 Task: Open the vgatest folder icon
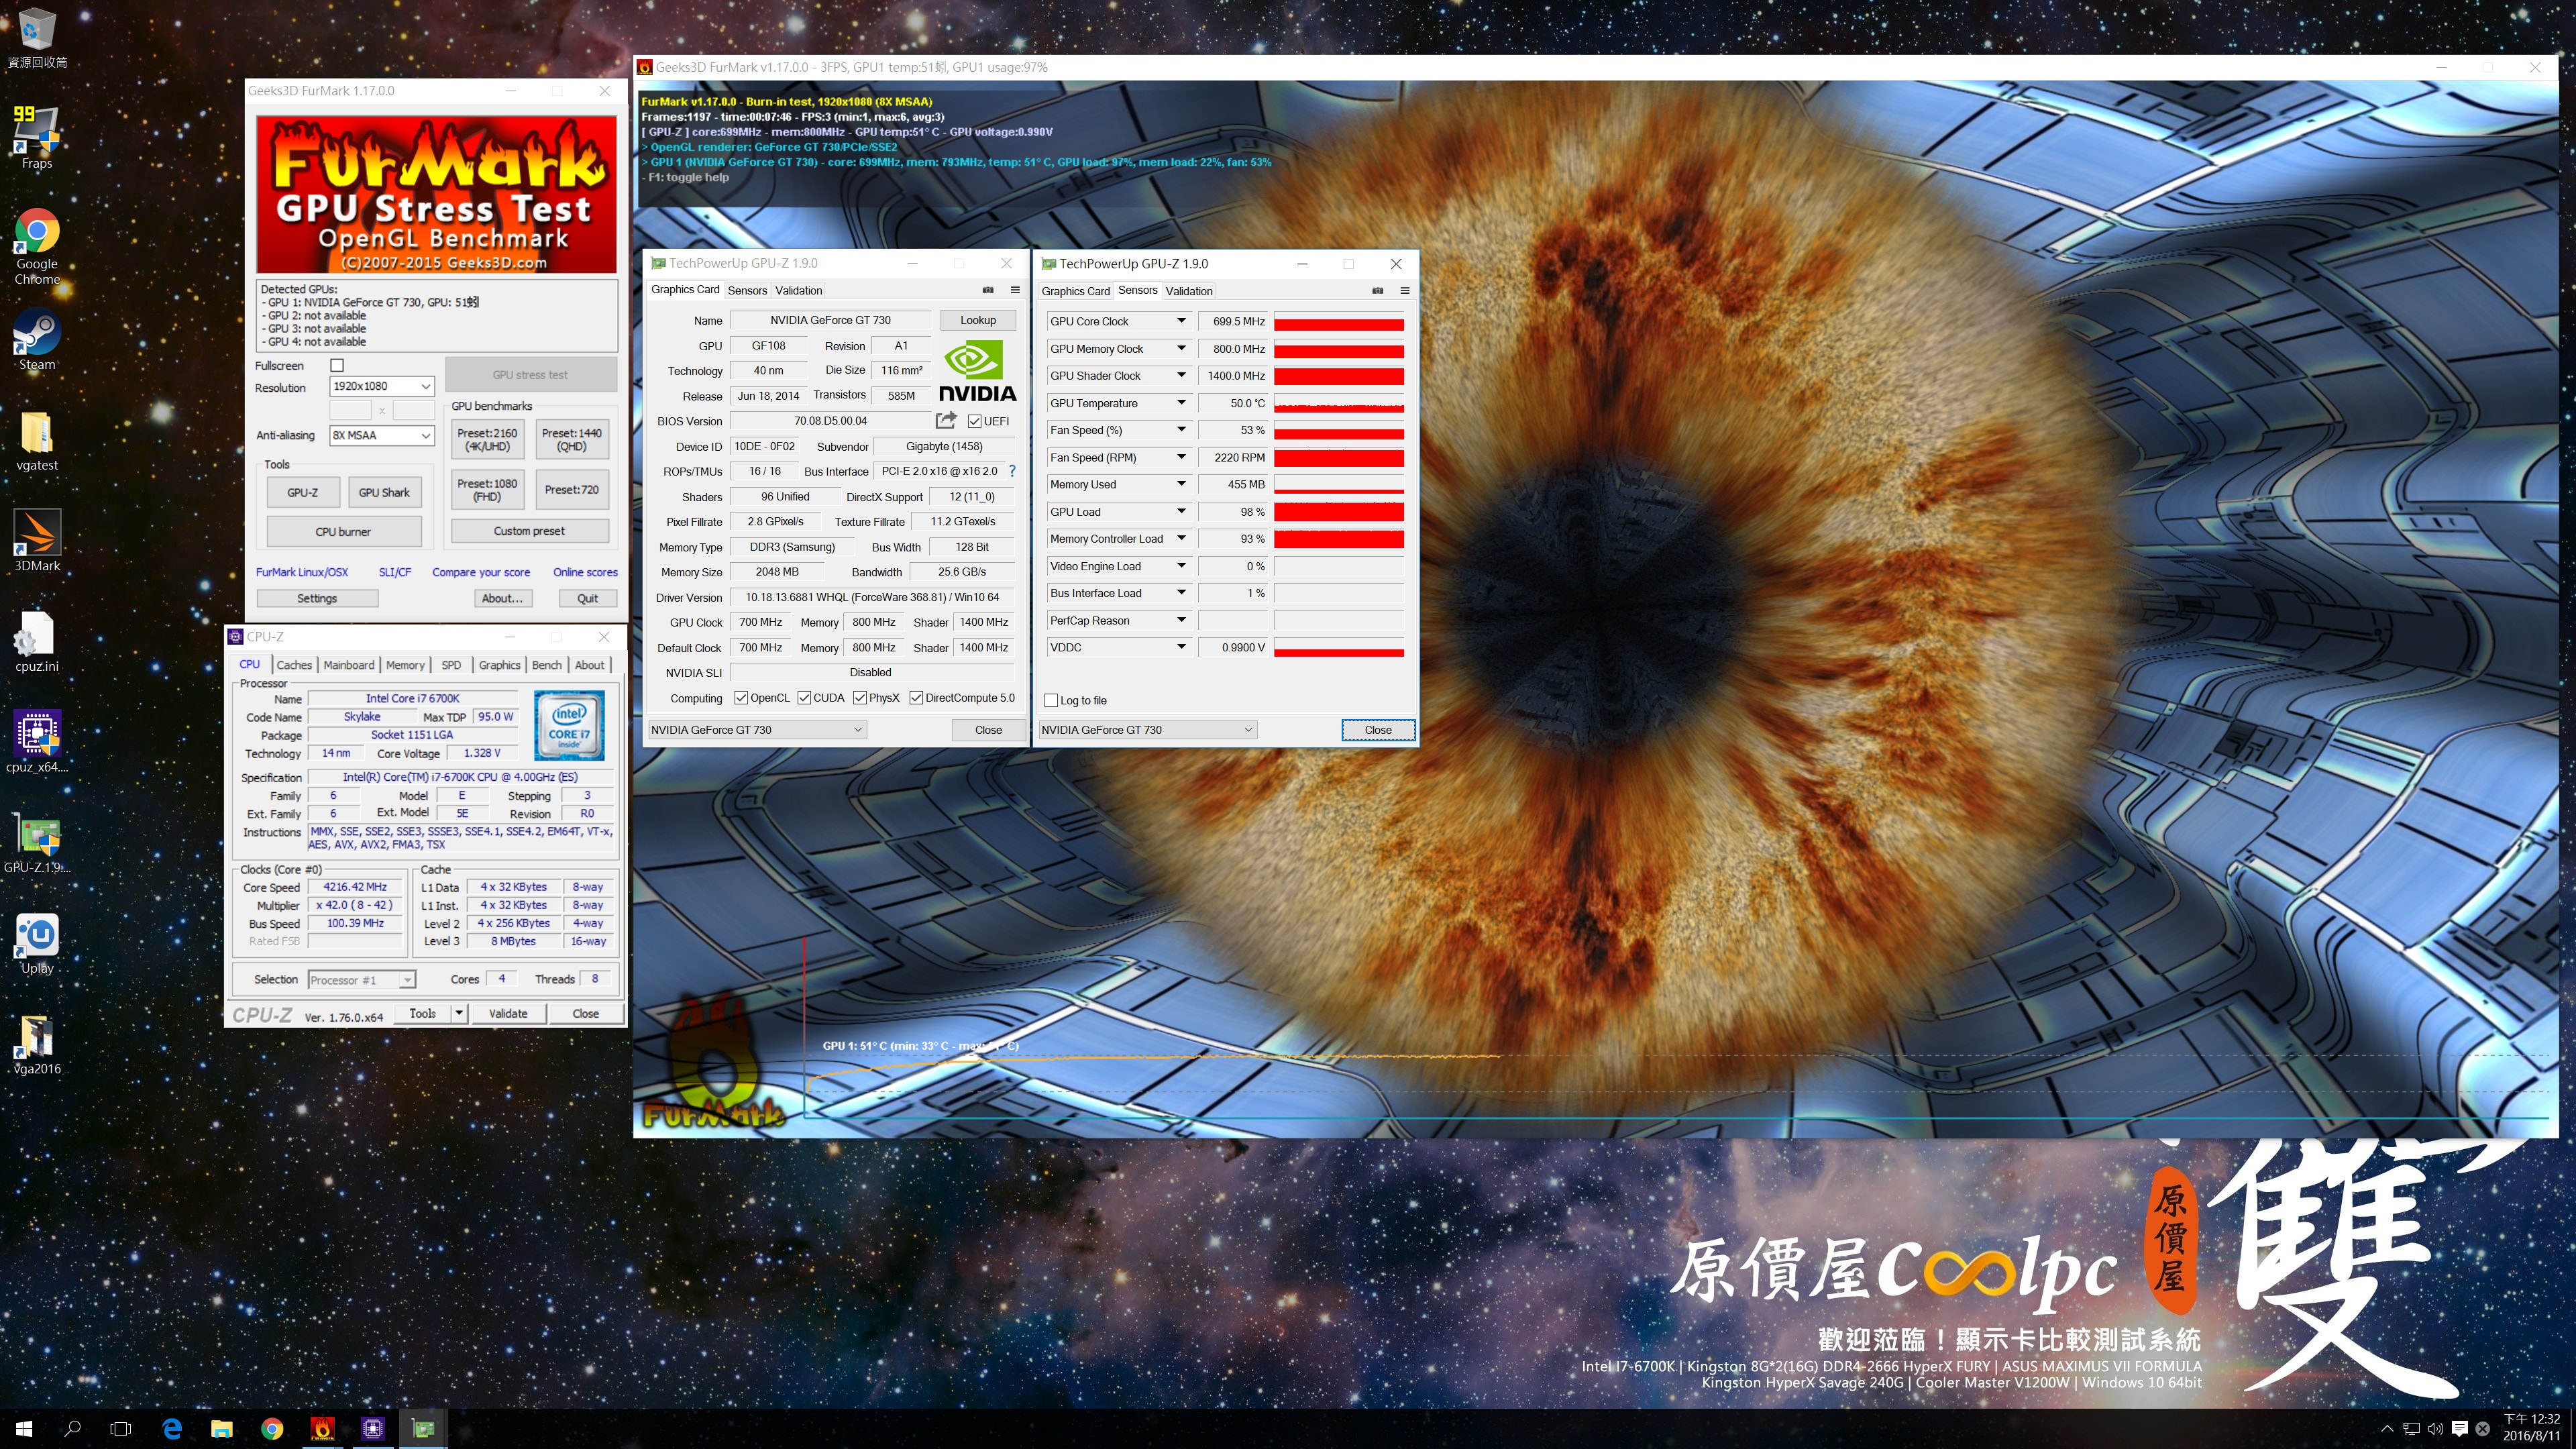point(37,441)
